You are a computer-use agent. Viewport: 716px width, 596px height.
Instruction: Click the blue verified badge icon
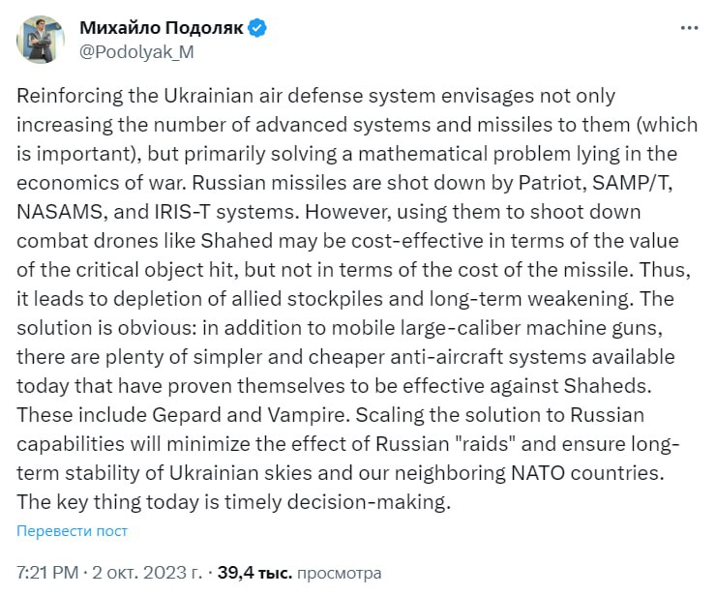257,28
